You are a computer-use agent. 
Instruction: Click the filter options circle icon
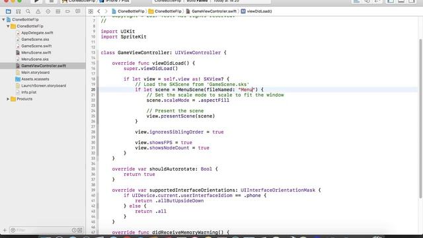pyautogui.click(x=13, y=230)
